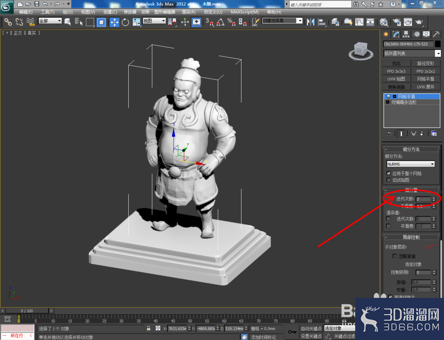
Task: Toggle Spinner Snap icon
Action: (242, 22)
